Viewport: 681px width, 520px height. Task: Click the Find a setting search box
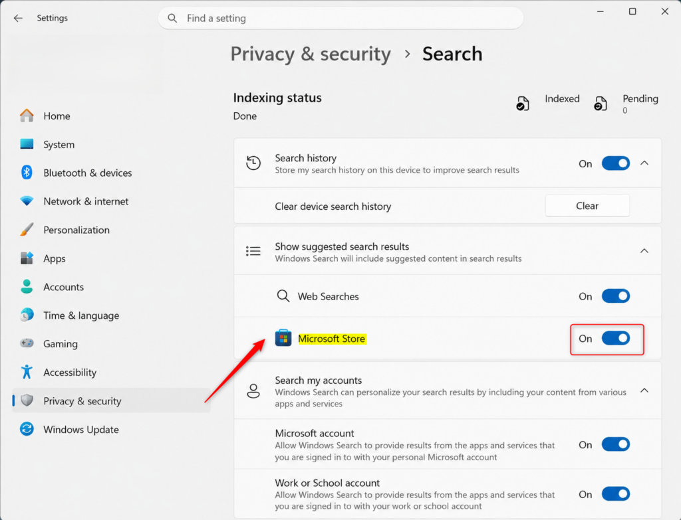click(340, 18)
